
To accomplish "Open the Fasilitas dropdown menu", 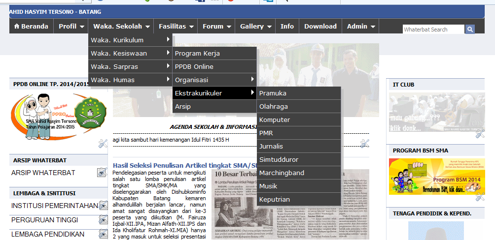I will [176, 27].
